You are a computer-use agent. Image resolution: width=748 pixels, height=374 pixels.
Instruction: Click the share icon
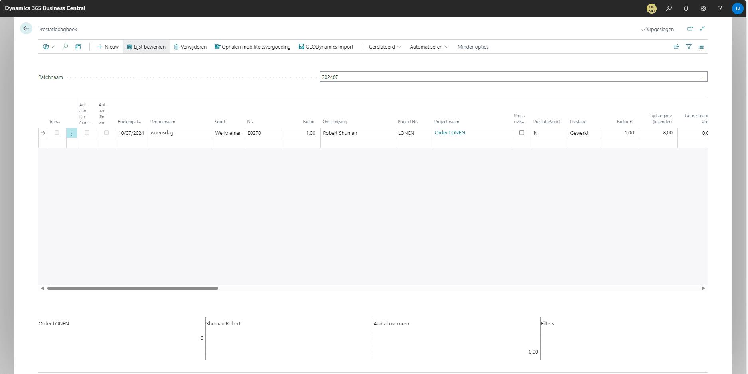click(677, 47)
